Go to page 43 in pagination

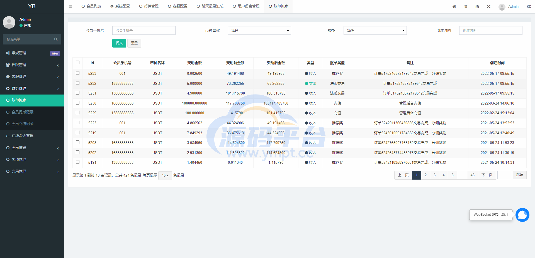tap(472, 175)
